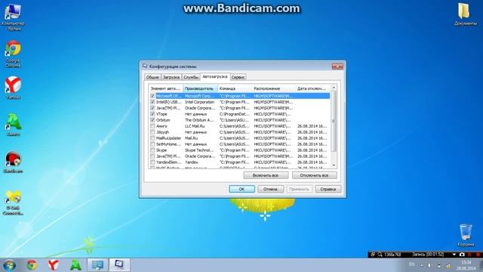Switch to the Загрузка tab

(x=171, y=77)
